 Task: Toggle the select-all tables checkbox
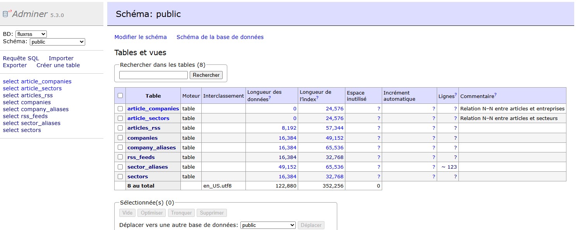tap(120, 96)
